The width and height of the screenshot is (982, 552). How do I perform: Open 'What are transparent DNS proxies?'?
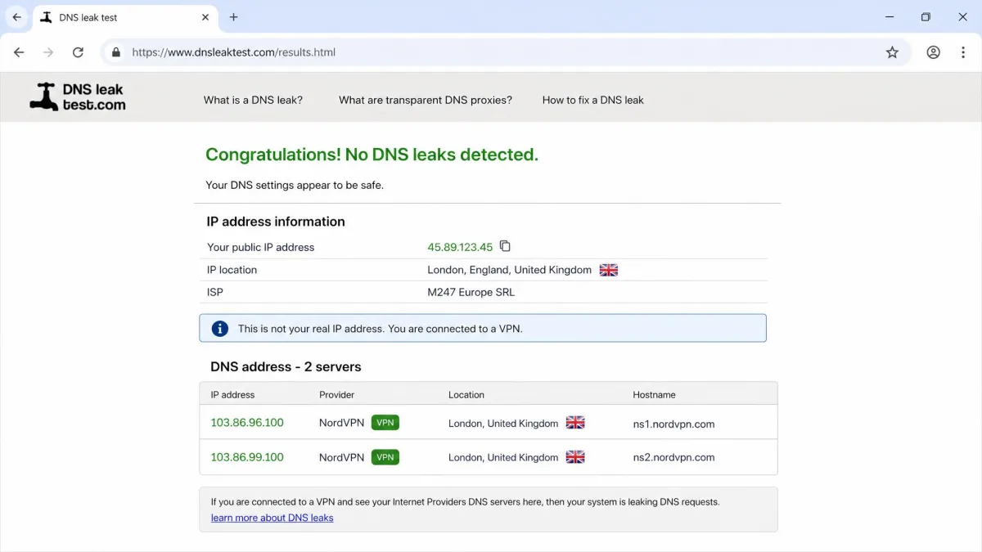426,100
